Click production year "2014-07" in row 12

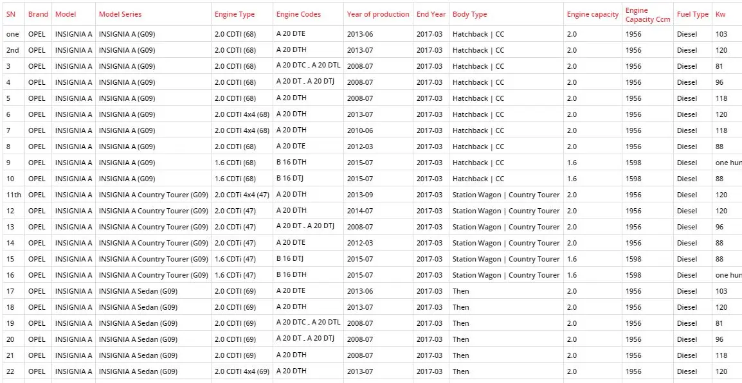[360, 211]
